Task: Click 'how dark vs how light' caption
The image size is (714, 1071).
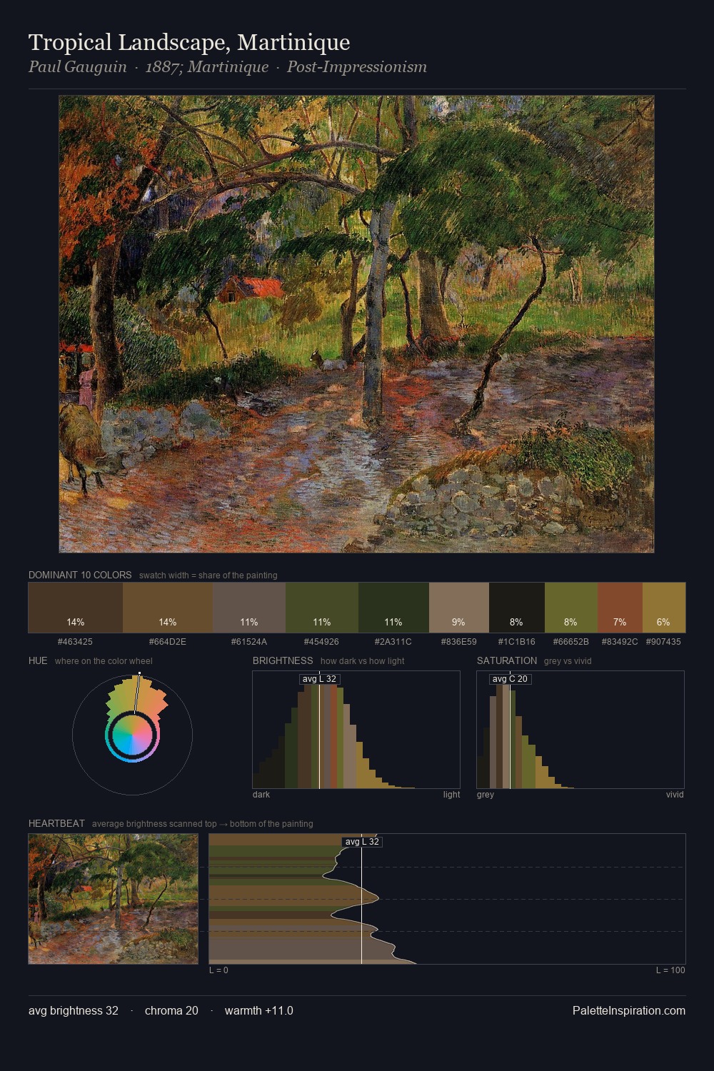Action: (x=363, y=661)
